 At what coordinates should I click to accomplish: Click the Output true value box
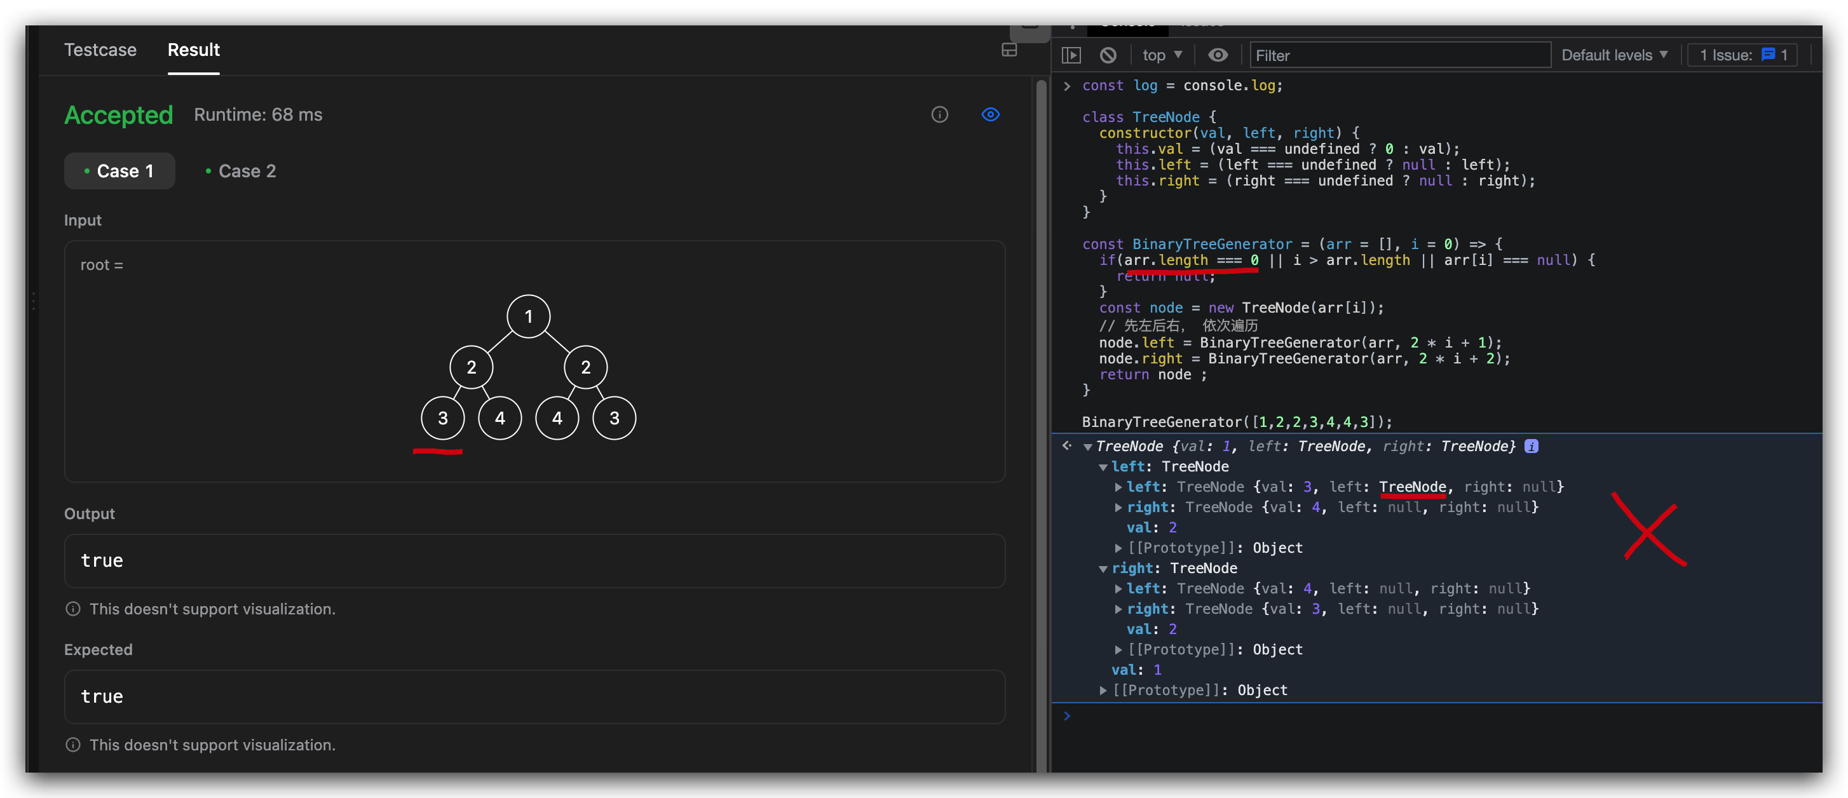pyautogui.click(x=534, y=560)
